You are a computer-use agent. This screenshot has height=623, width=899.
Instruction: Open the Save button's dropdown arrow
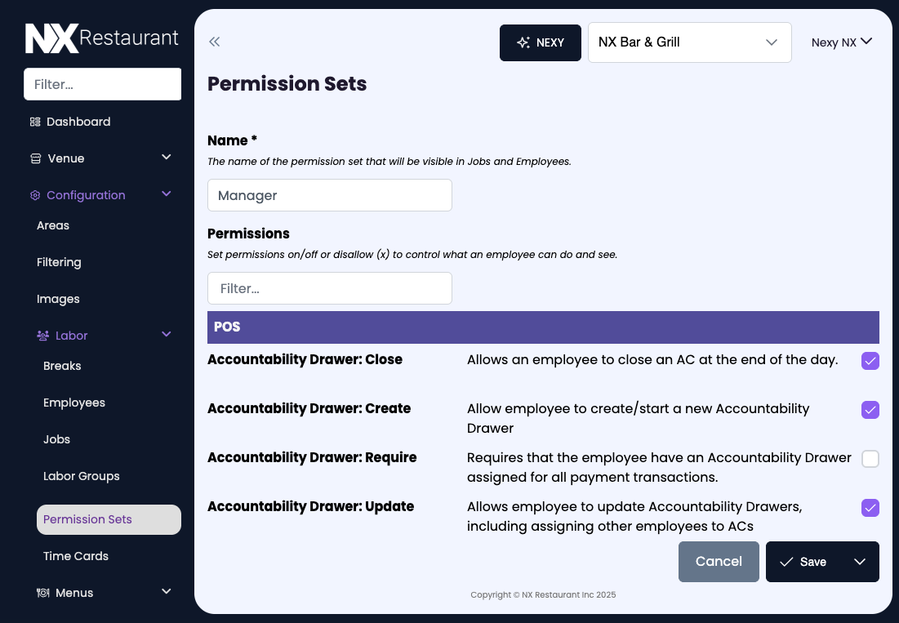click(x=859, y=562)
